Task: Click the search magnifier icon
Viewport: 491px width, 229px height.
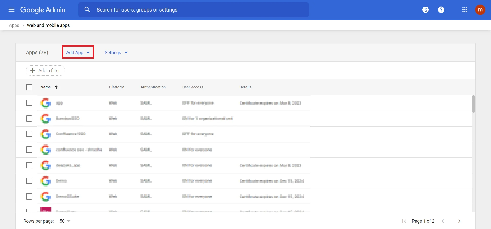Action: click(87, 10)
